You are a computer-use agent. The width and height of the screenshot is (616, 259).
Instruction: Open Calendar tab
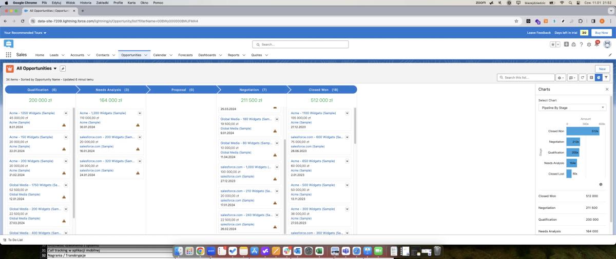click(160, 55)
